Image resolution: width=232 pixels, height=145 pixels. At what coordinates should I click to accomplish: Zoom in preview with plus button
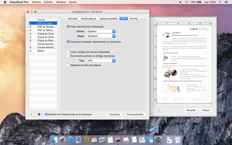[x=159, y=110]
